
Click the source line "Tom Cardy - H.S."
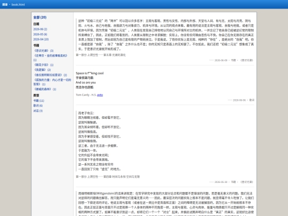[x=86, y=95]
